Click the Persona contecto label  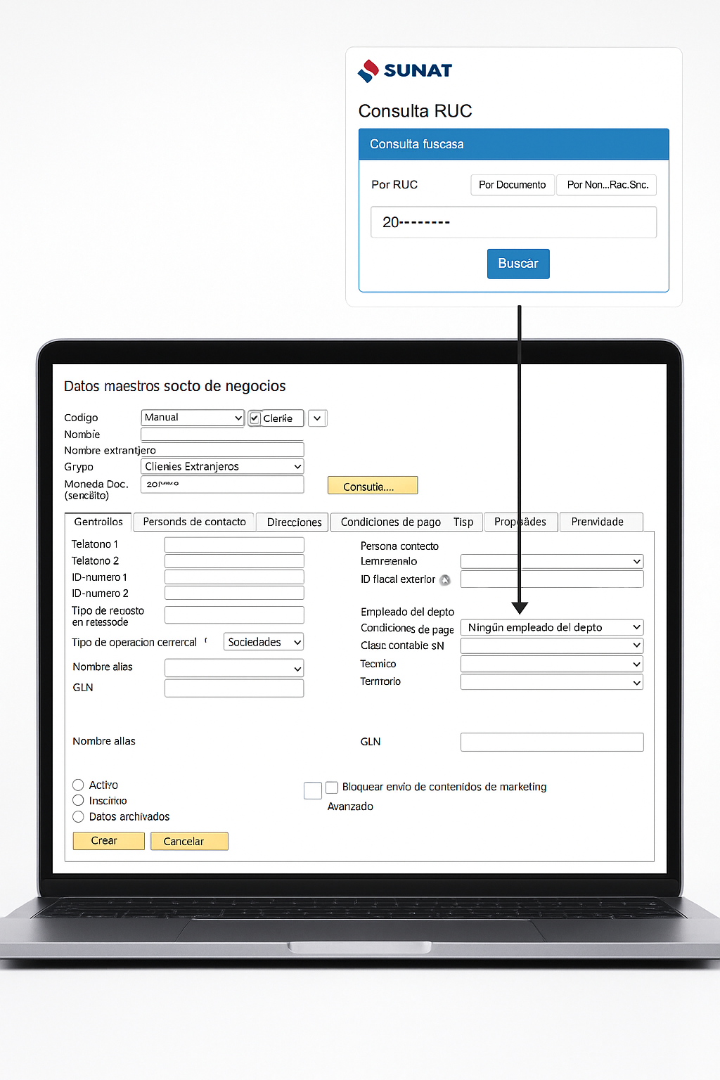399,546
